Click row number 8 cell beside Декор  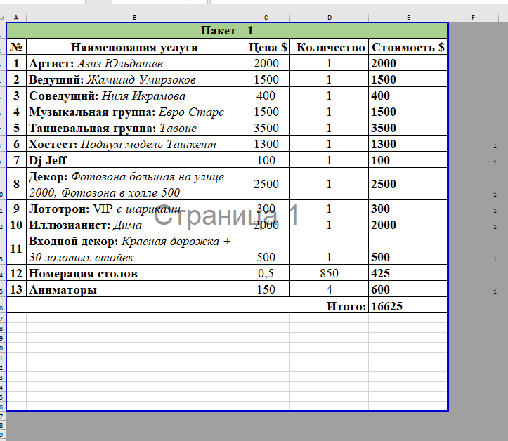17,184
